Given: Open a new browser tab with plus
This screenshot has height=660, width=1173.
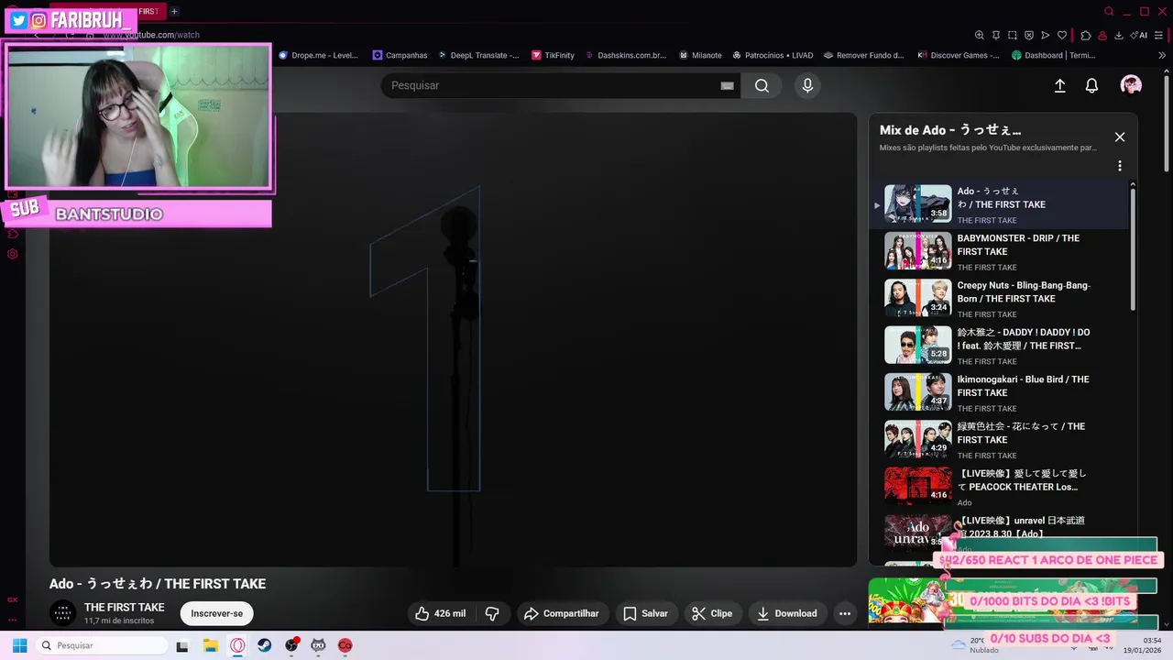Looking at the screenshot, I should click(174, 11).
